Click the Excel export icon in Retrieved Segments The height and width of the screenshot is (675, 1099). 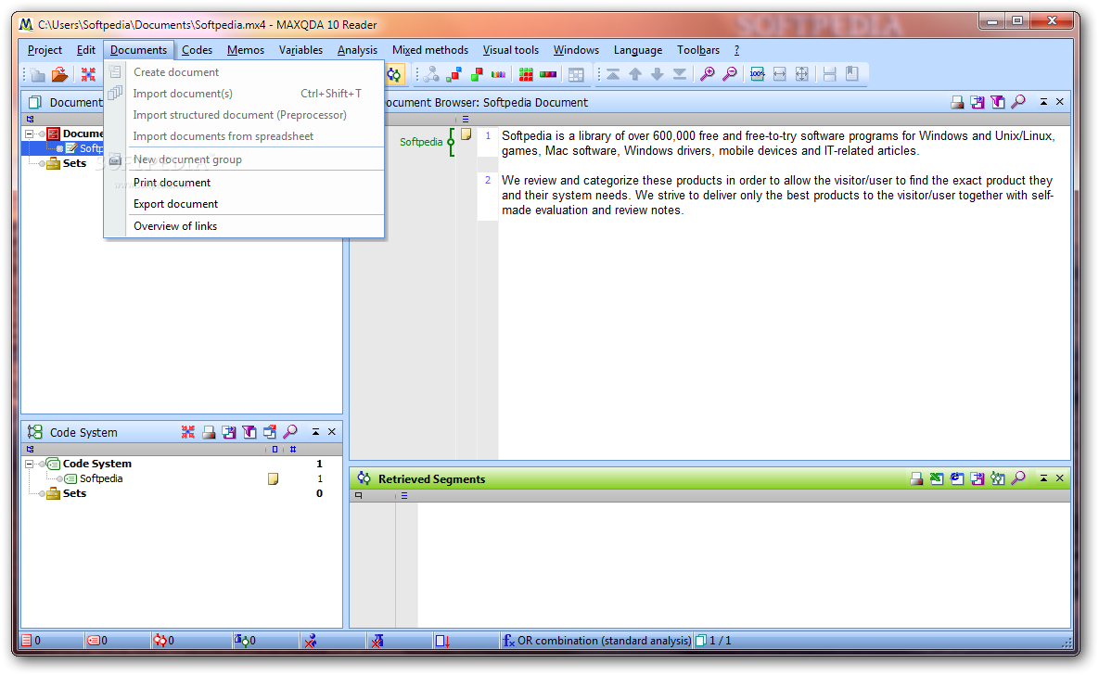[x=937, y=478]
